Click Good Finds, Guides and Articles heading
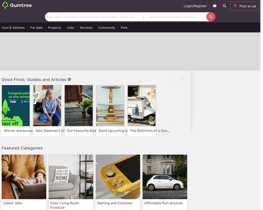This screenshot has height=210, width=263. pyautogui.click(x=34, y=79)
